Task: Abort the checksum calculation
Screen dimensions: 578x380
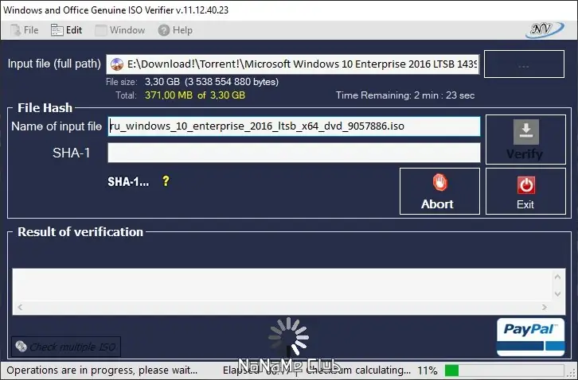Action: coord(439,191)
